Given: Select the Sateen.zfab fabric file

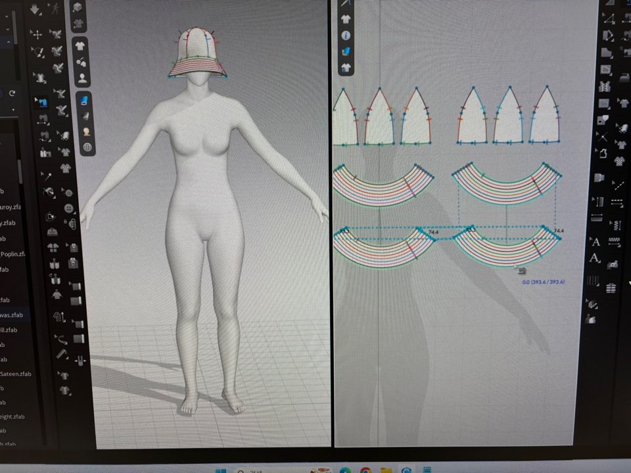Looking at the screenshot, I should (14, 374).
